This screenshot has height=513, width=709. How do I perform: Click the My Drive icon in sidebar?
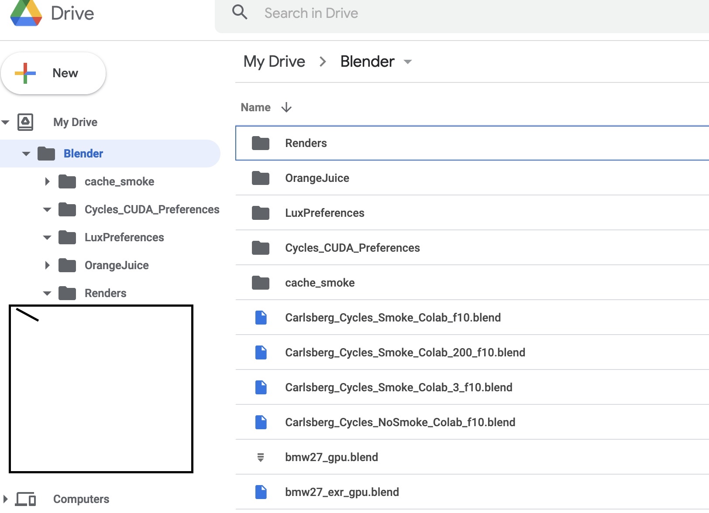tap(25, 122)
